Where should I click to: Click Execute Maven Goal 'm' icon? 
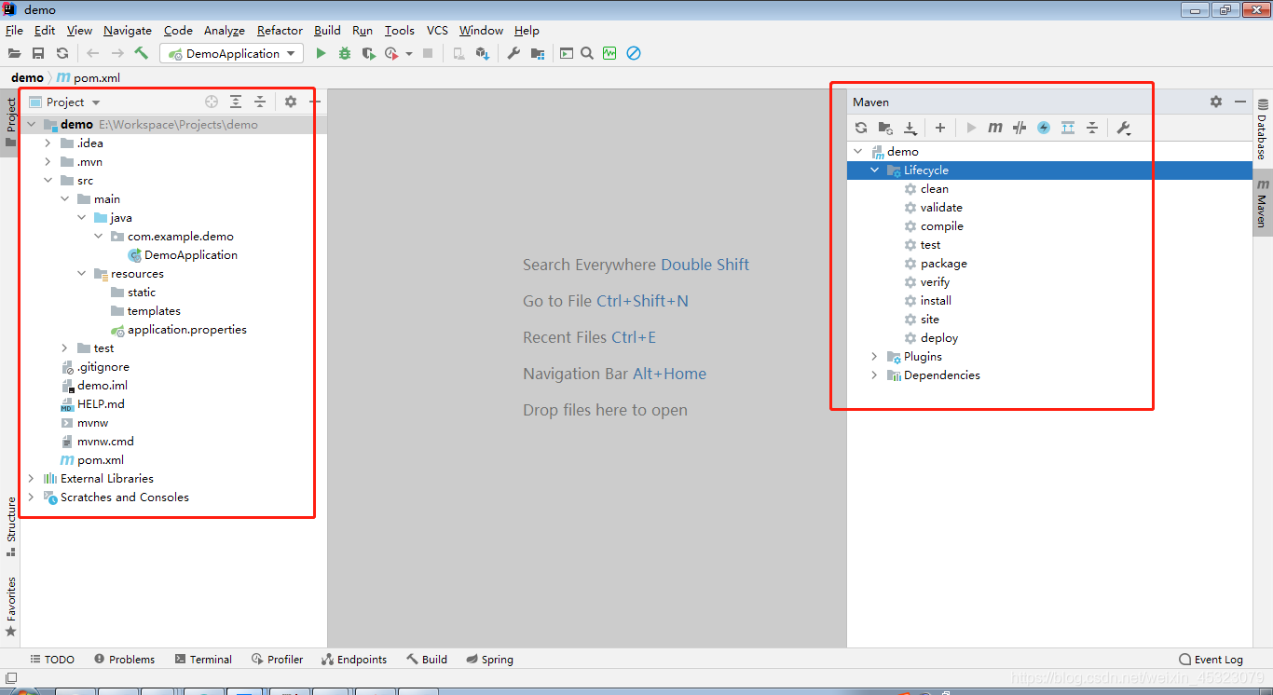[995, 128]
